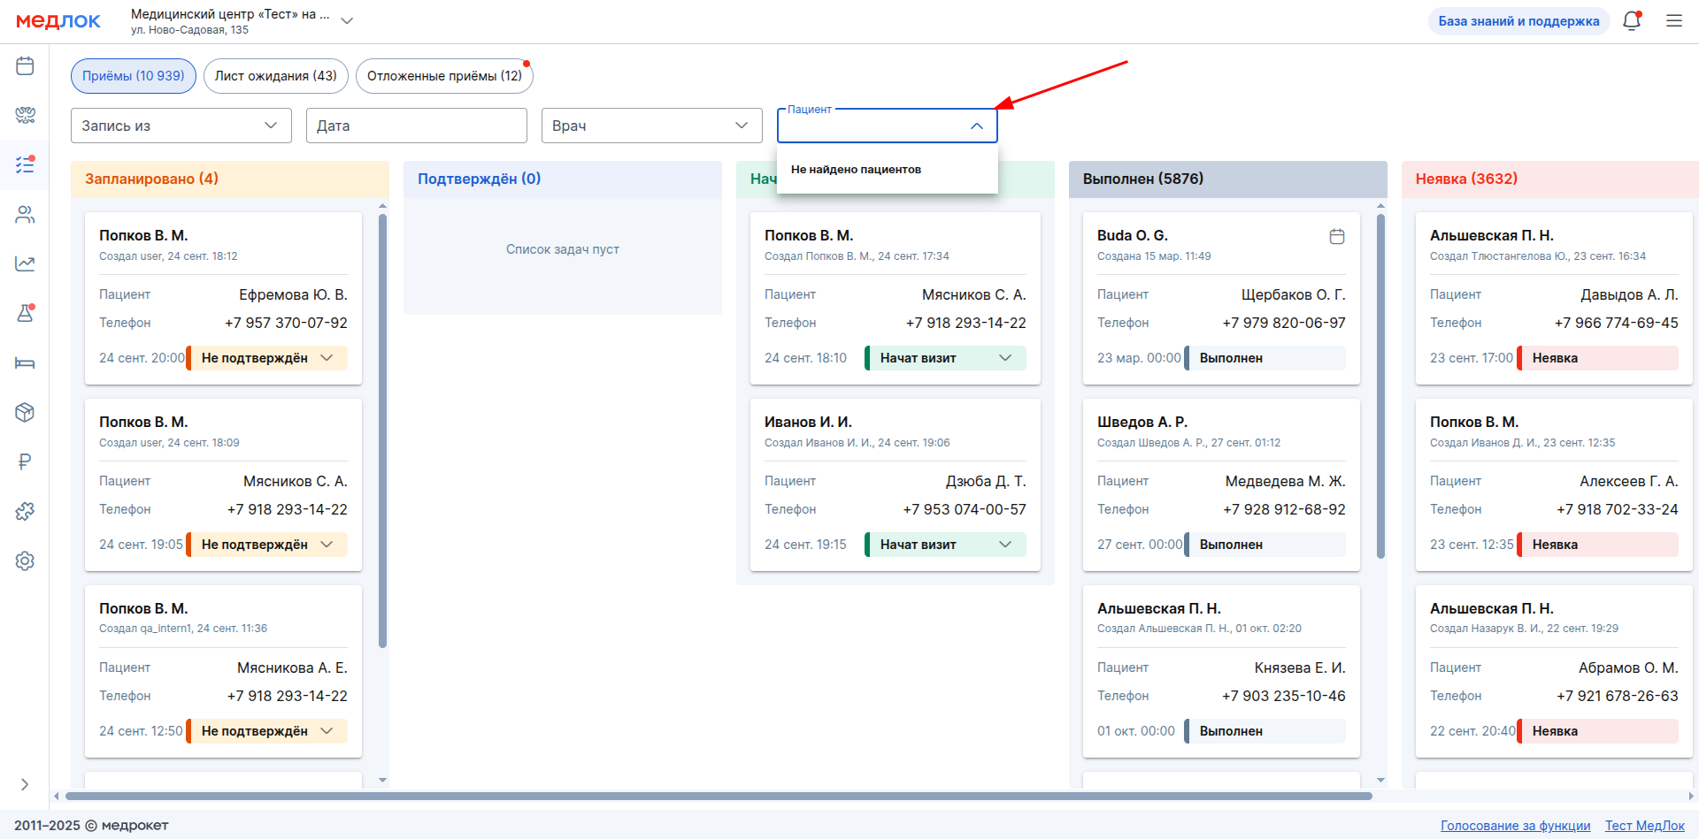Open the calendar icon in sidebar
The width and height of the screenshot is (1699, 839).
click(x=25, y=66)
